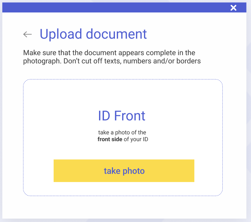Click the blue header bar
The image size is (251, 222).
124,7
